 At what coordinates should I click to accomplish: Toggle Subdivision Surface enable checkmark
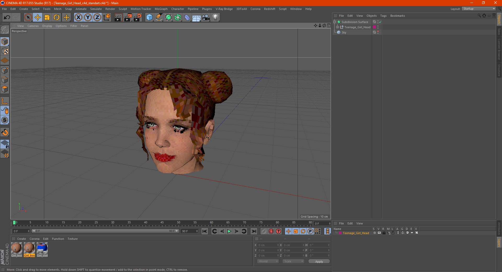coord(380,22)
